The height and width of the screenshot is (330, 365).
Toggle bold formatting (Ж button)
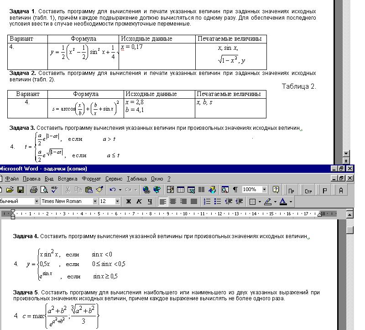129,202
